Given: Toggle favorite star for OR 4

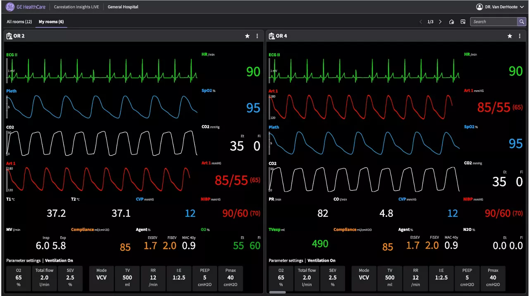Looking at the screenshot, I should 510,36.
